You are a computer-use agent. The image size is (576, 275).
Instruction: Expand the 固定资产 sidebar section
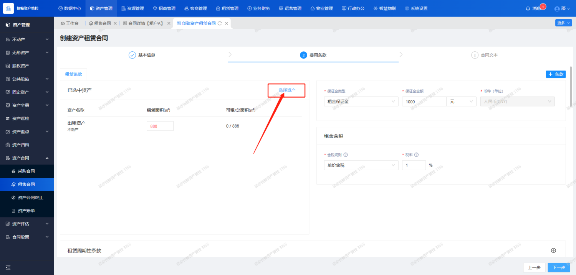[x=27, y=92]
